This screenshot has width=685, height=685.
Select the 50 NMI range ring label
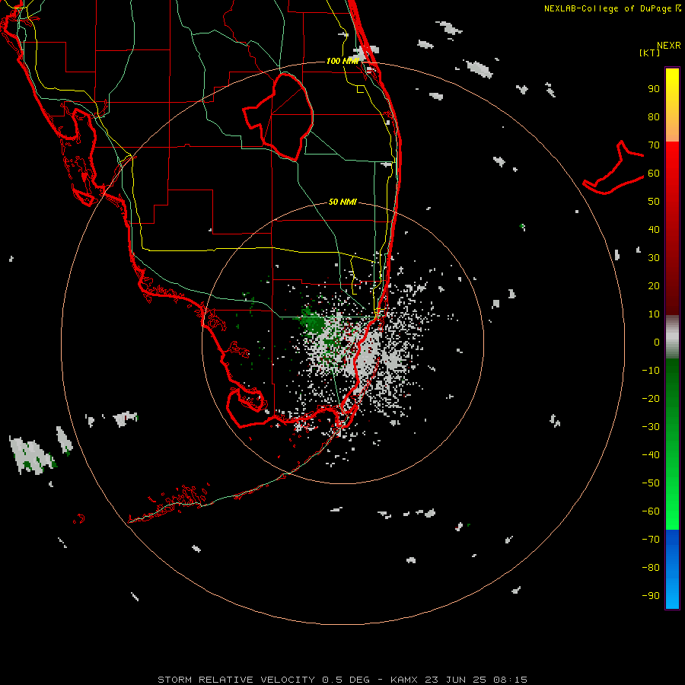tap(342, 202)
